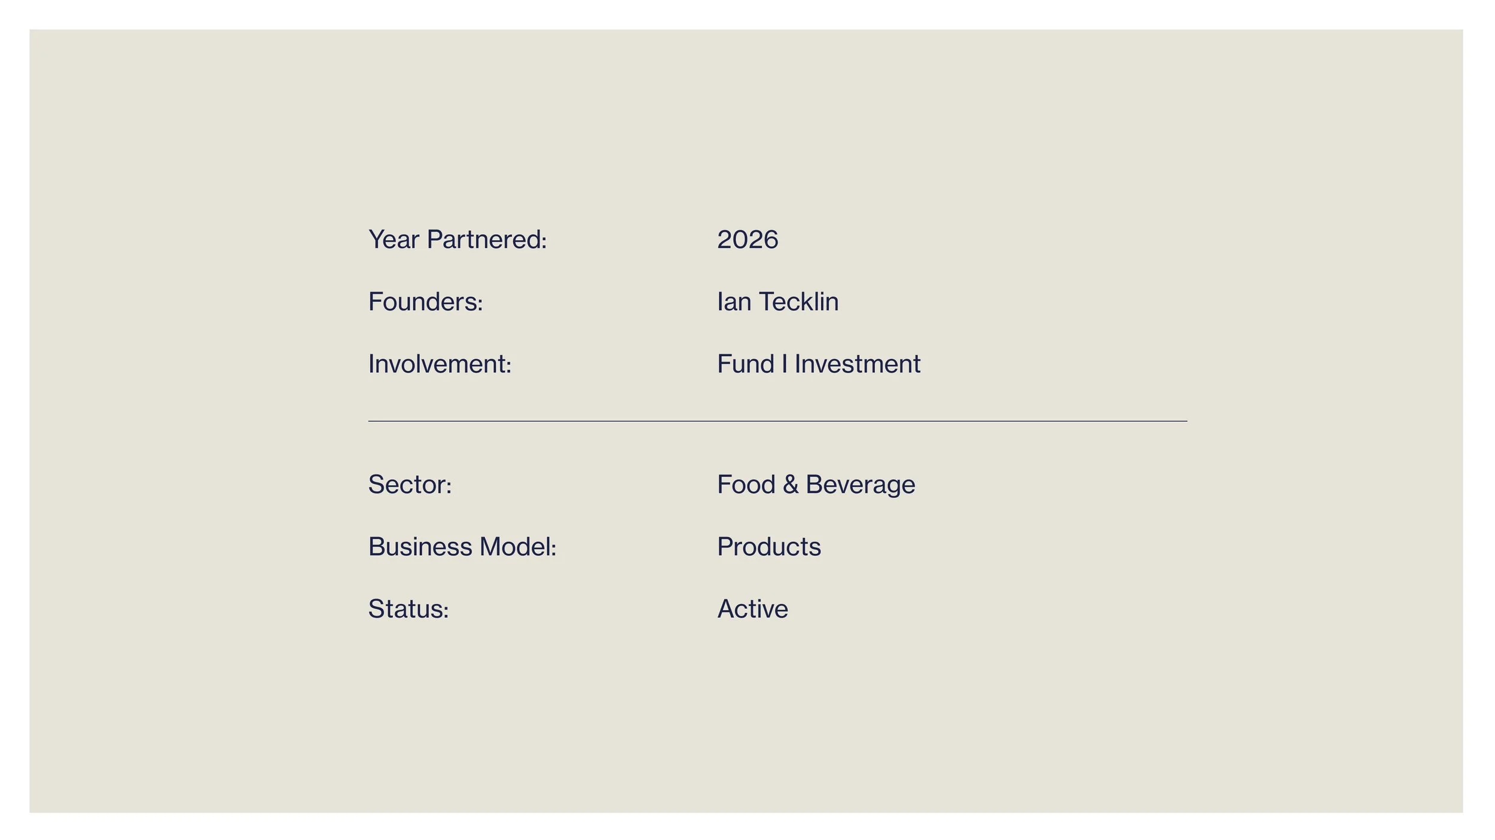This screenshot has height=840, width=1495.
Task: Click the horizontal divider line
Action: 777,421
